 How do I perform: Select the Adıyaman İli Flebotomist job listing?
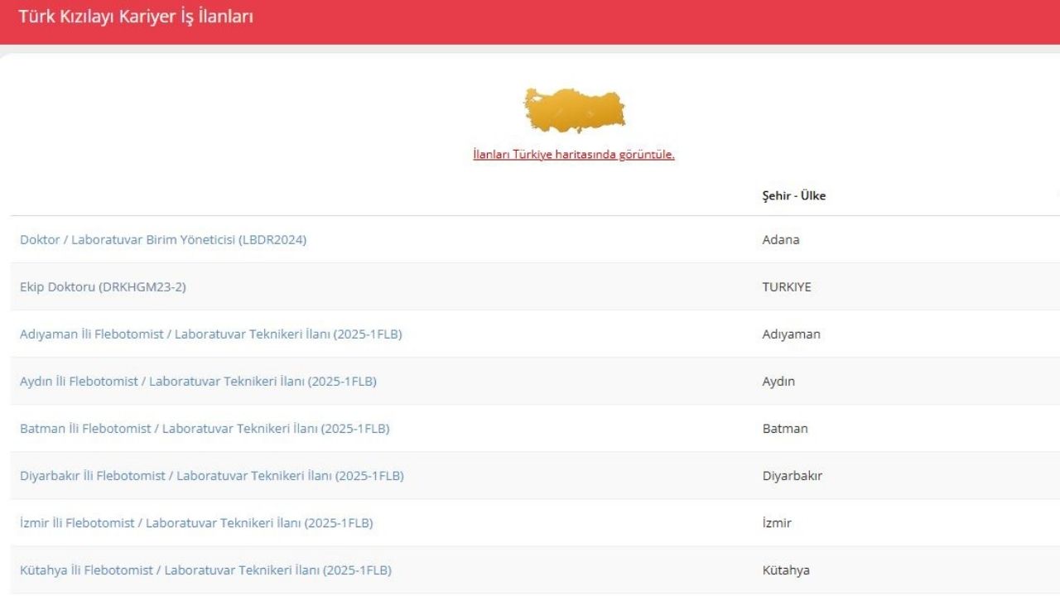tap(210, 334)
